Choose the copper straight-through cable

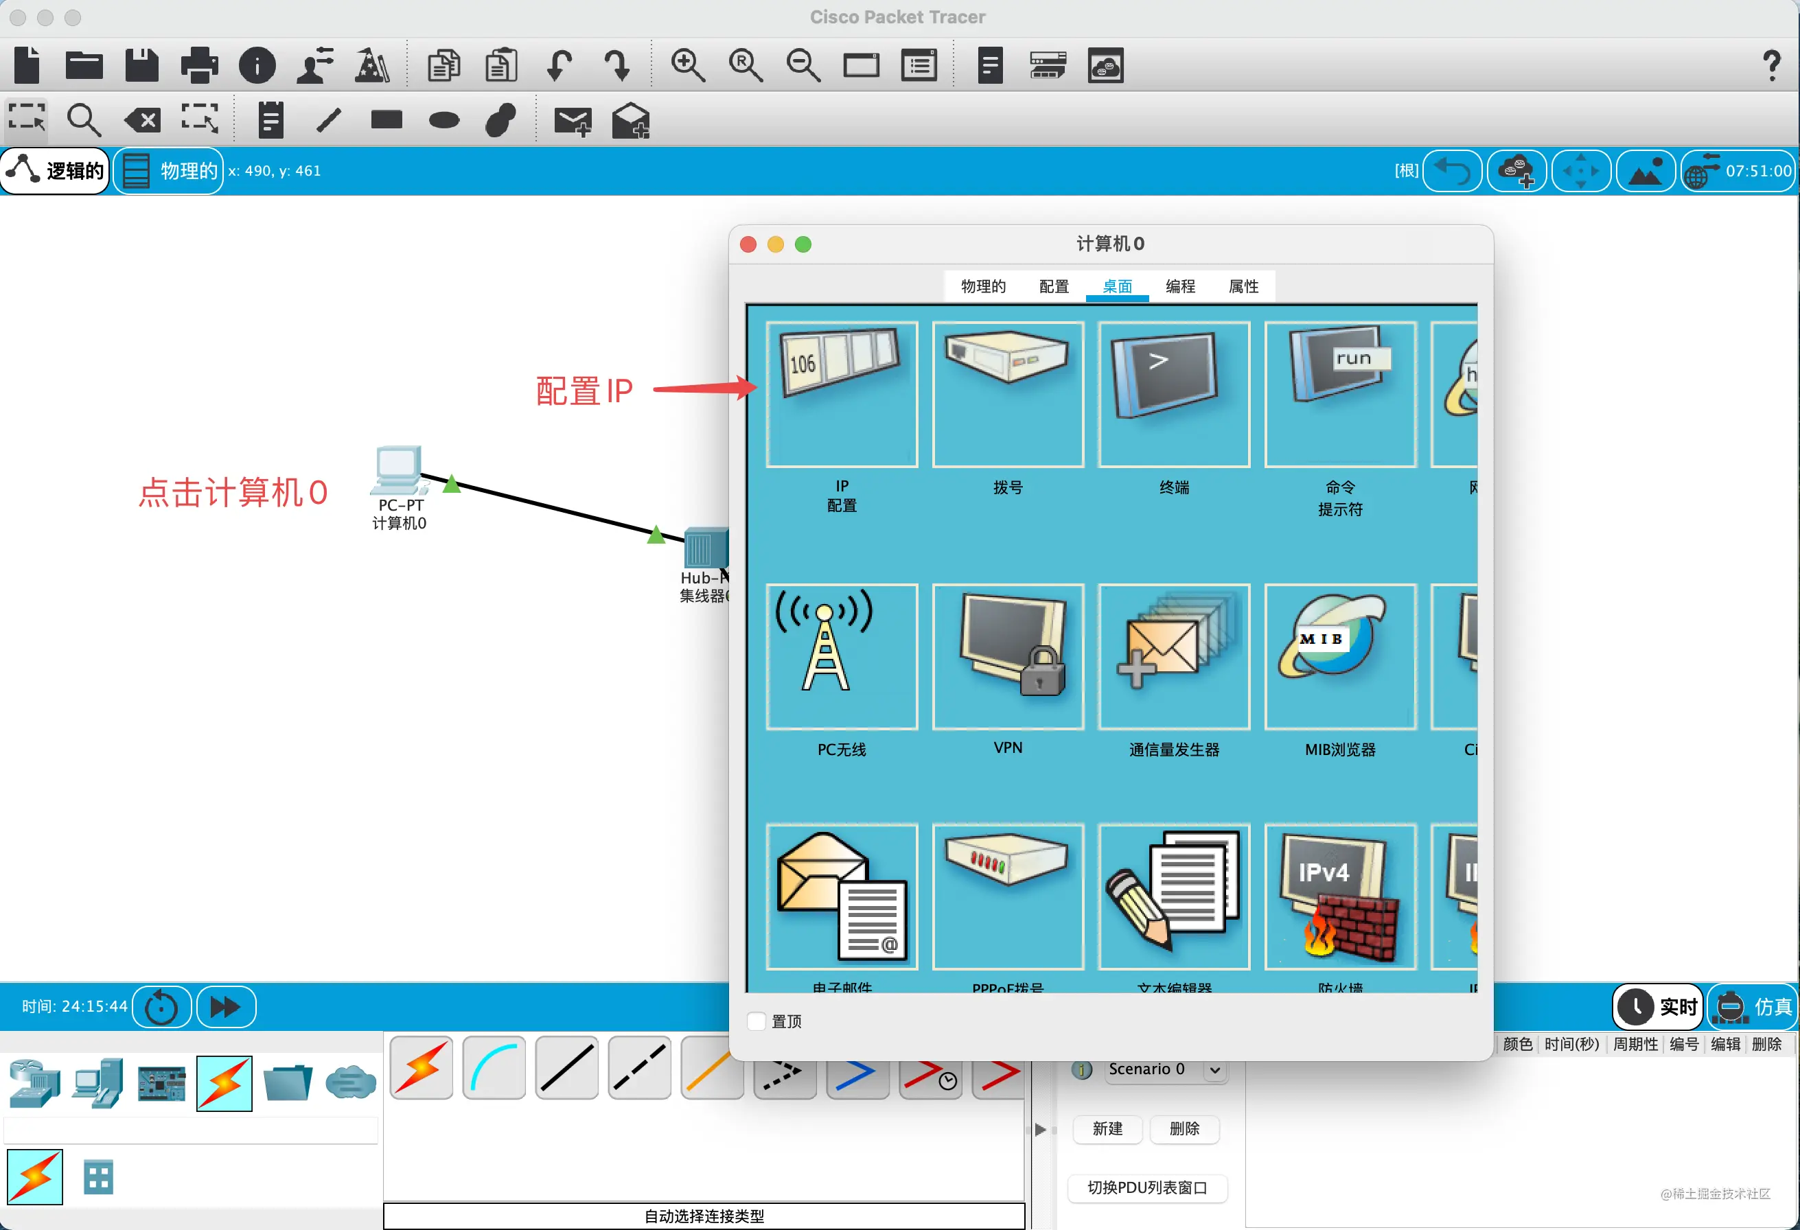click(x=566, y=1068)
